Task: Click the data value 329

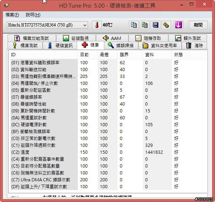Action: pyautogui.click(x=149, y=145)
